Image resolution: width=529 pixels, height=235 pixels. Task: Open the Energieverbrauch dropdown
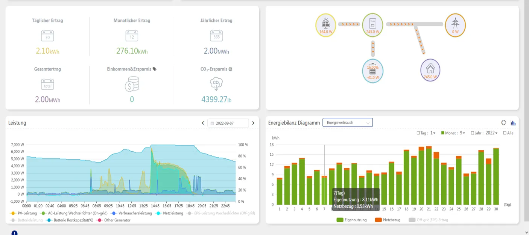[347, 123]
